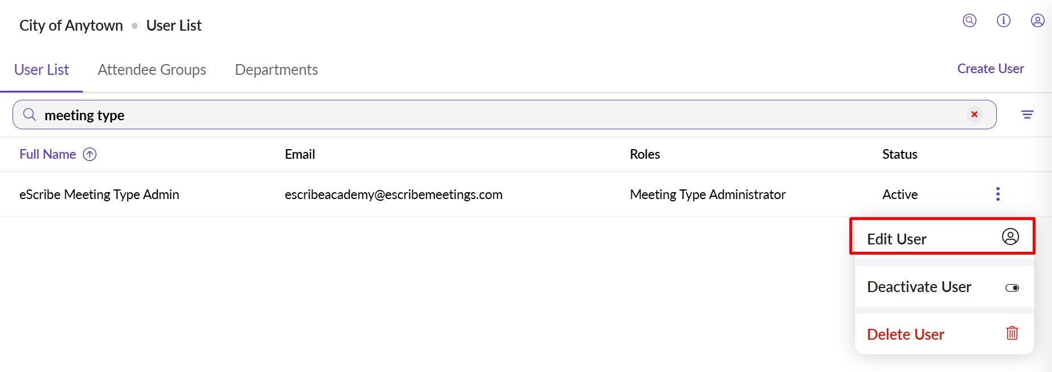Click the three-dot menu for eScribe Meeting Type Admin
Image resolution: width=1052 pixels, height=372 pixels.
click(997, 194)
